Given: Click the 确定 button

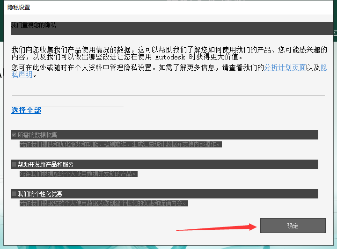Looking at the screenshot, I should coord(293,226).
